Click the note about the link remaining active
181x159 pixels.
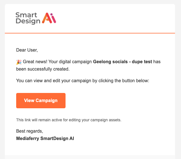tap(69, 120)
